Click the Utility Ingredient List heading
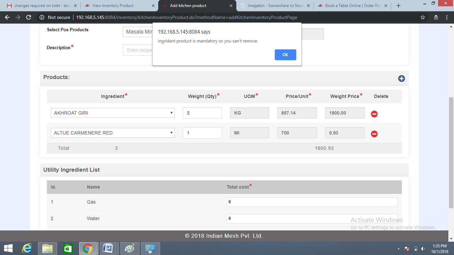 click(x=71, y=170)
